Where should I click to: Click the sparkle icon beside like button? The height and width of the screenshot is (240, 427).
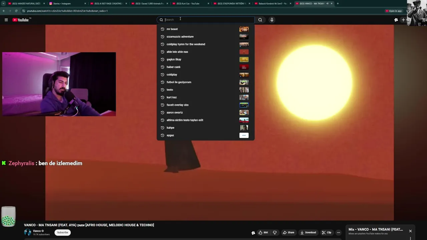pyautogui.click(x=253, y=233)
